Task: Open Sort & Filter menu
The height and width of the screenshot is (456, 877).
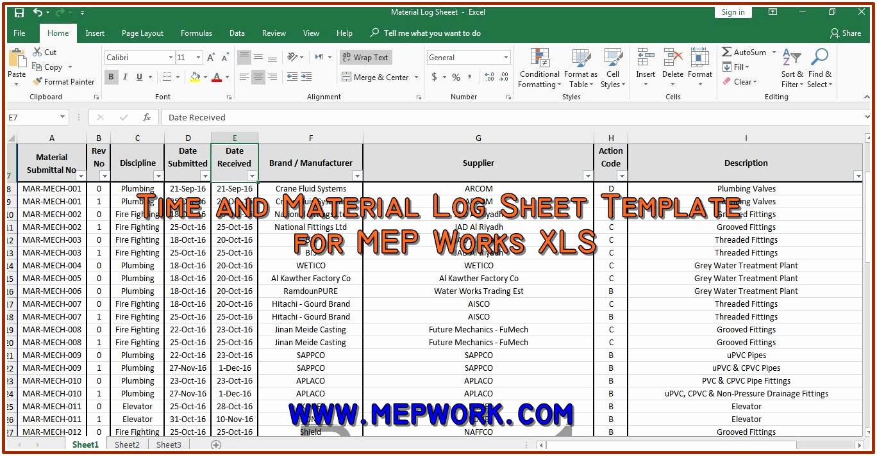Action: (x=792, y=68)
